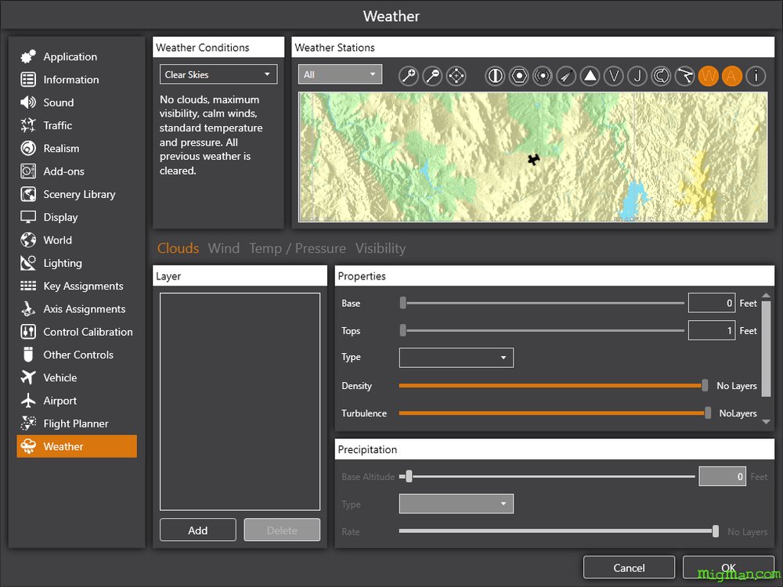Open the cloud Type dropdown in Properties

point(456,358)
